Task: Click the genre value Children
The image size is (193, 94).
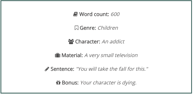Action: [x=108, y=28]
